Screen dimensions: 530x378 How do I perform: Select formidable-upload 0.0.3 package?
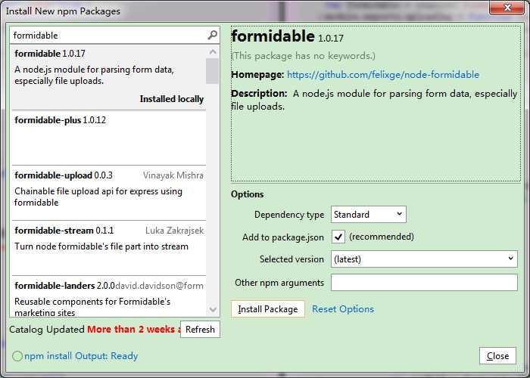tap(109, 193)
